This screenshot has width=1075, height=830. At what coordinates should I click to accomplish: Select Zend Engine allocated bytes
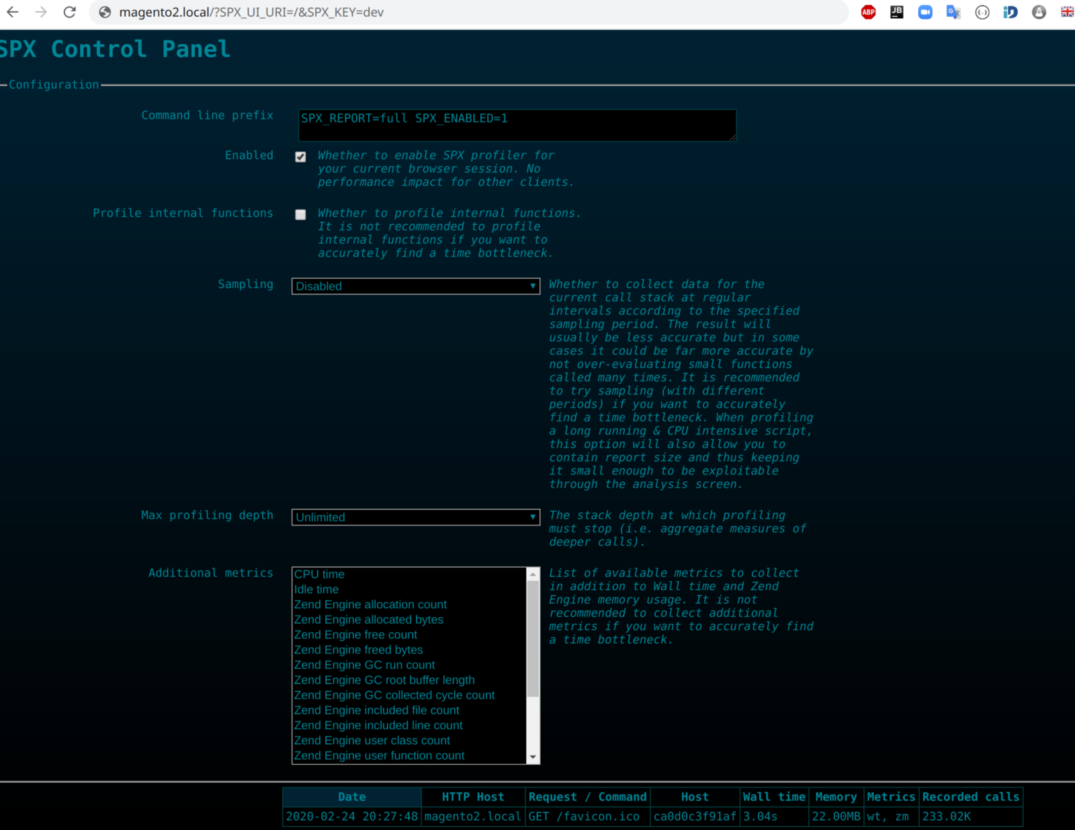409,620
